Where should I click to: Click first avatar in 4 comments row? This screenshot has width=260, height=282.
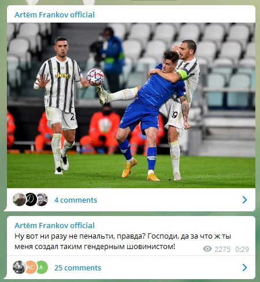tap(19, 199)
